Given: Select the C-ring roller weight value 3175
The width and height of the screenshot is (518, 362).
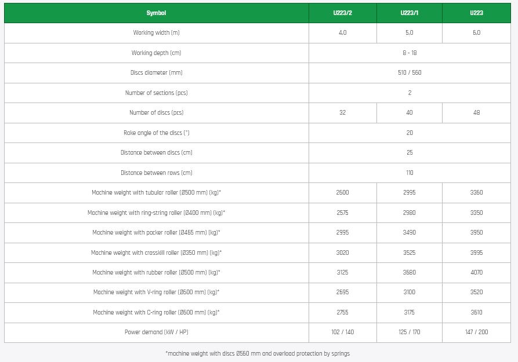Looking at the screenshot, I should pyautogui.click(x=410, y=313).
